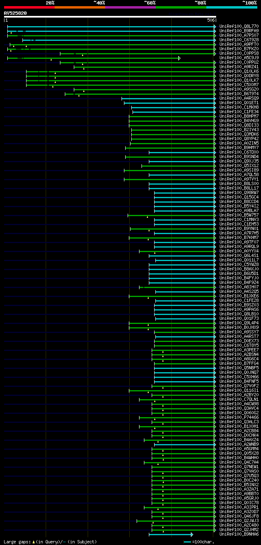Select the UniRef100_B8HPM7 label

pyautogui.click(x=239, y=116)
